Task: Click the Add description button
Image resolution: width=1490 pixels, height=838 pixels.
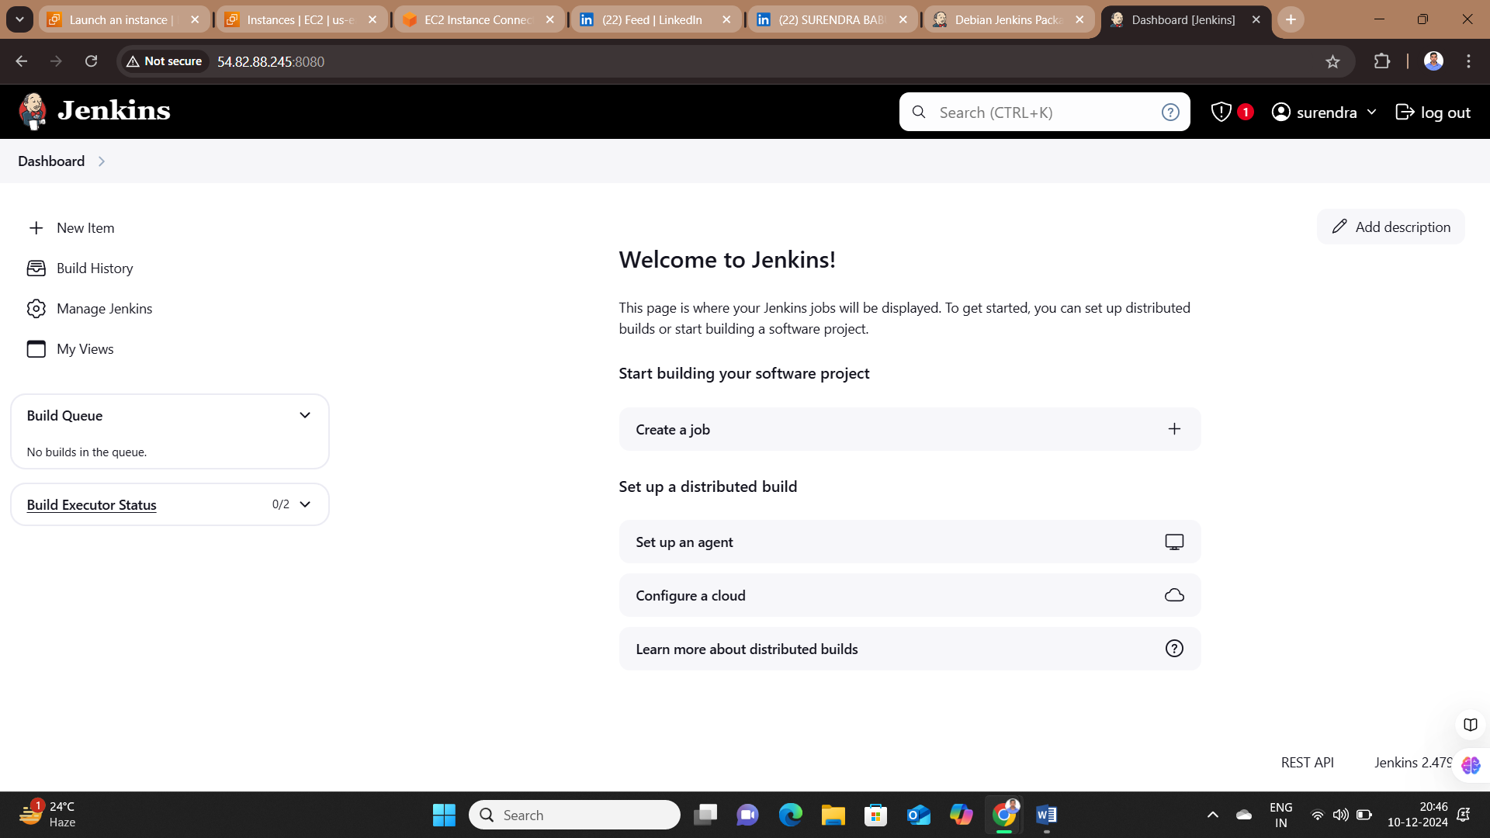Action: tap(1391, 227)
